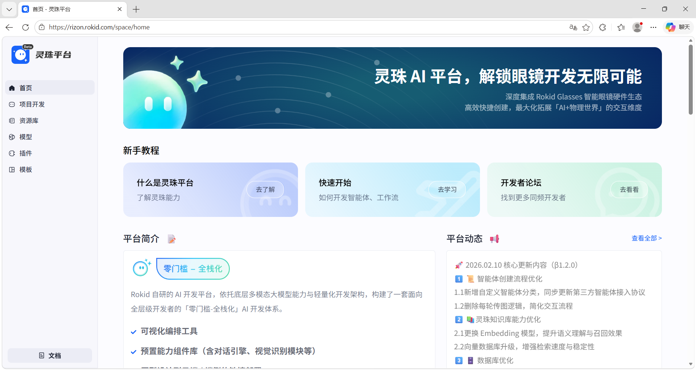The height and width of the screenshot is (370, 696).
Task: Open 插件 in the sidebar
Action: click(50, 153)
